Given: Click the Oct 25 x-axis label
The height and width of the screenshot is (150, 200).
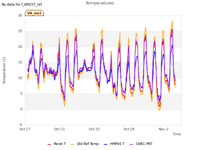Looking at the screenshot, I should 94,129.
